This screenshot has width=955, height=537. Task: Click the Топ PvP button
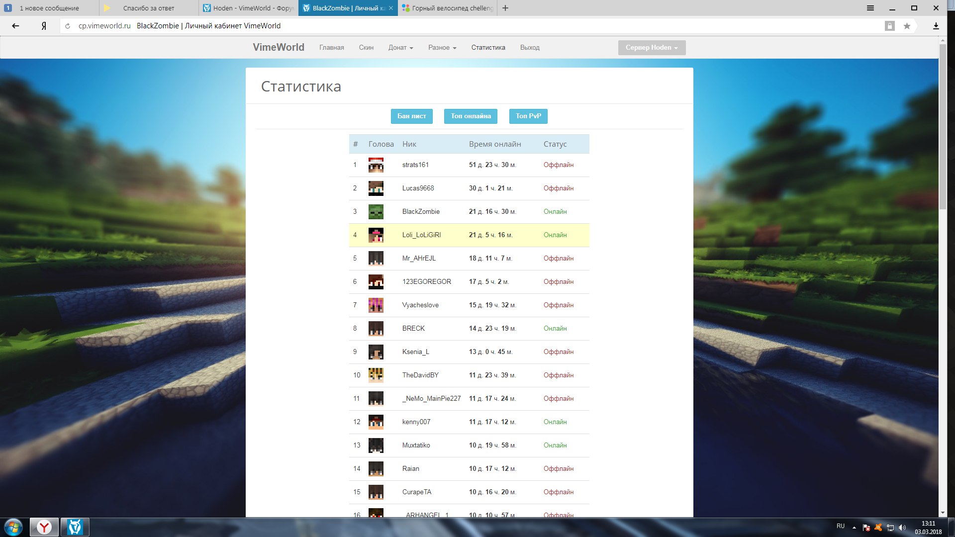pyautogui.click(x=528, y=116)
